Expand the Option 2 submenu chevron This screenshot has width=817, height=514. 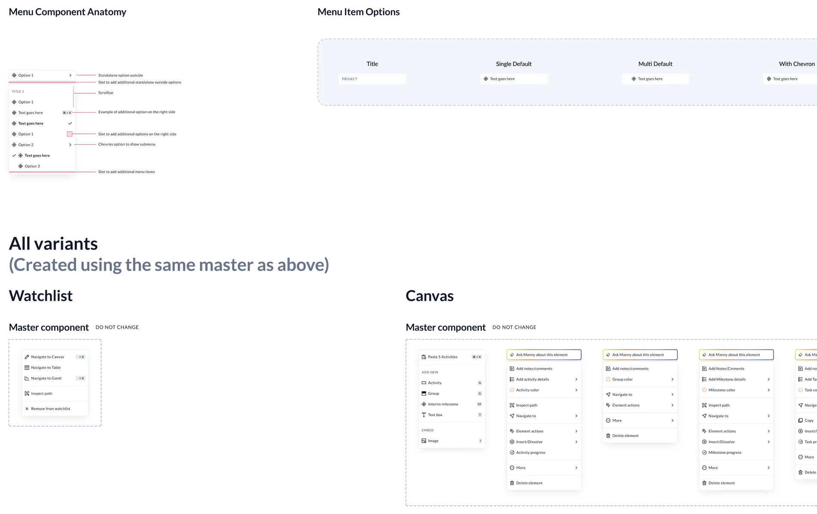pyautogui.click(x=70, y=145)
